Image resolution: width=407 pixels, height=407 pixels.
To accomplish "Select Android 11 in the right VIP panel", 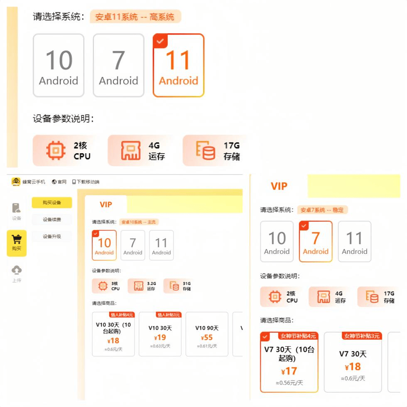I will click(x=355, y=241).
